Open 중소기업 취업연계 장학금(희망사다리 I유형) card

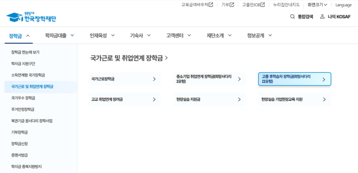click(x=209, y=79)
